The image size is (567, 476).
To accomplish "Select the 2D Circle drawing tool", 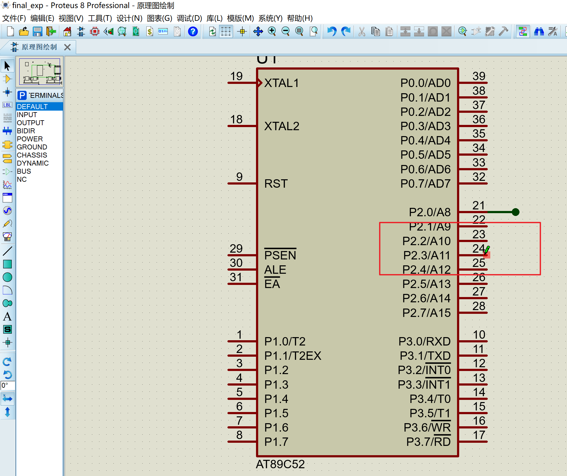I will click(x=7, y=277).
